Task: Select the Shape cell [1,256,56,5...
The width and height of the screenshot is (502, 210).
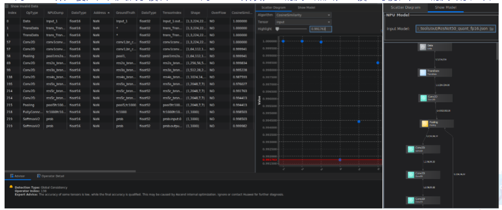Action: pyautogui.click(x=196, y=63)
